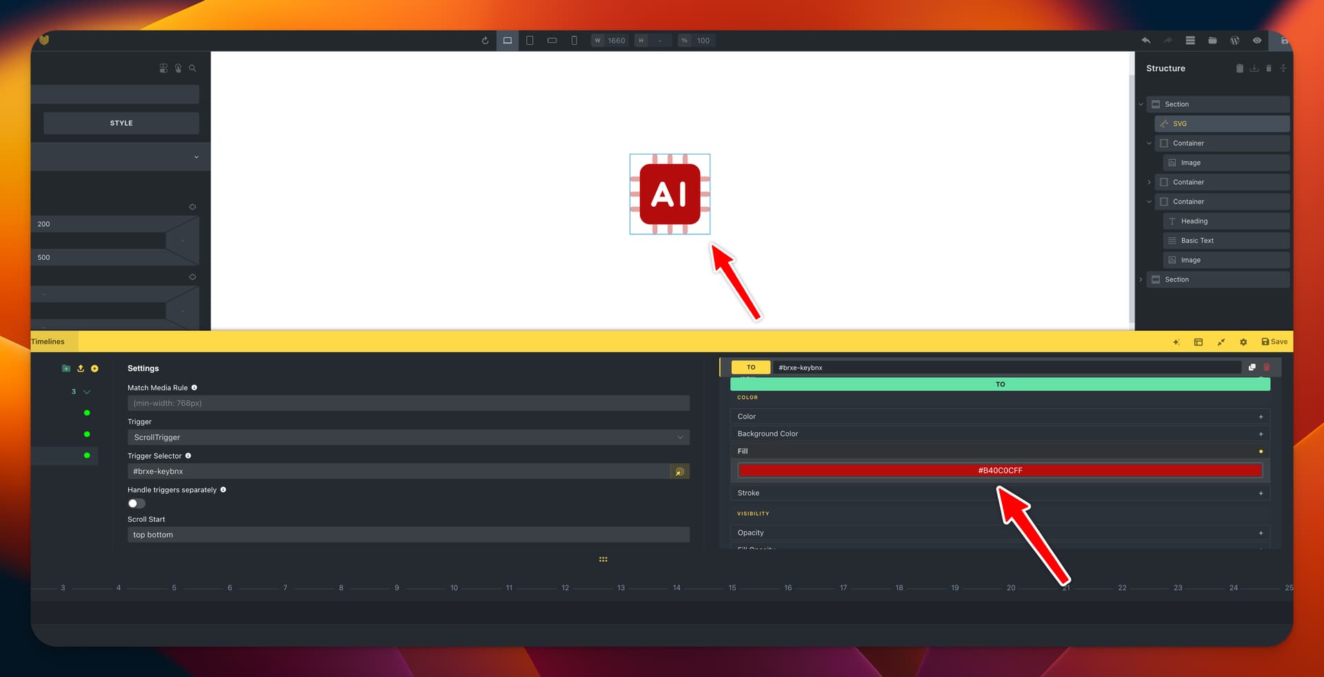The height and width of the screenshot is (677, 1324).
Task: Expand the bottom Section in Structure
Action: [x=1141, y=280]
